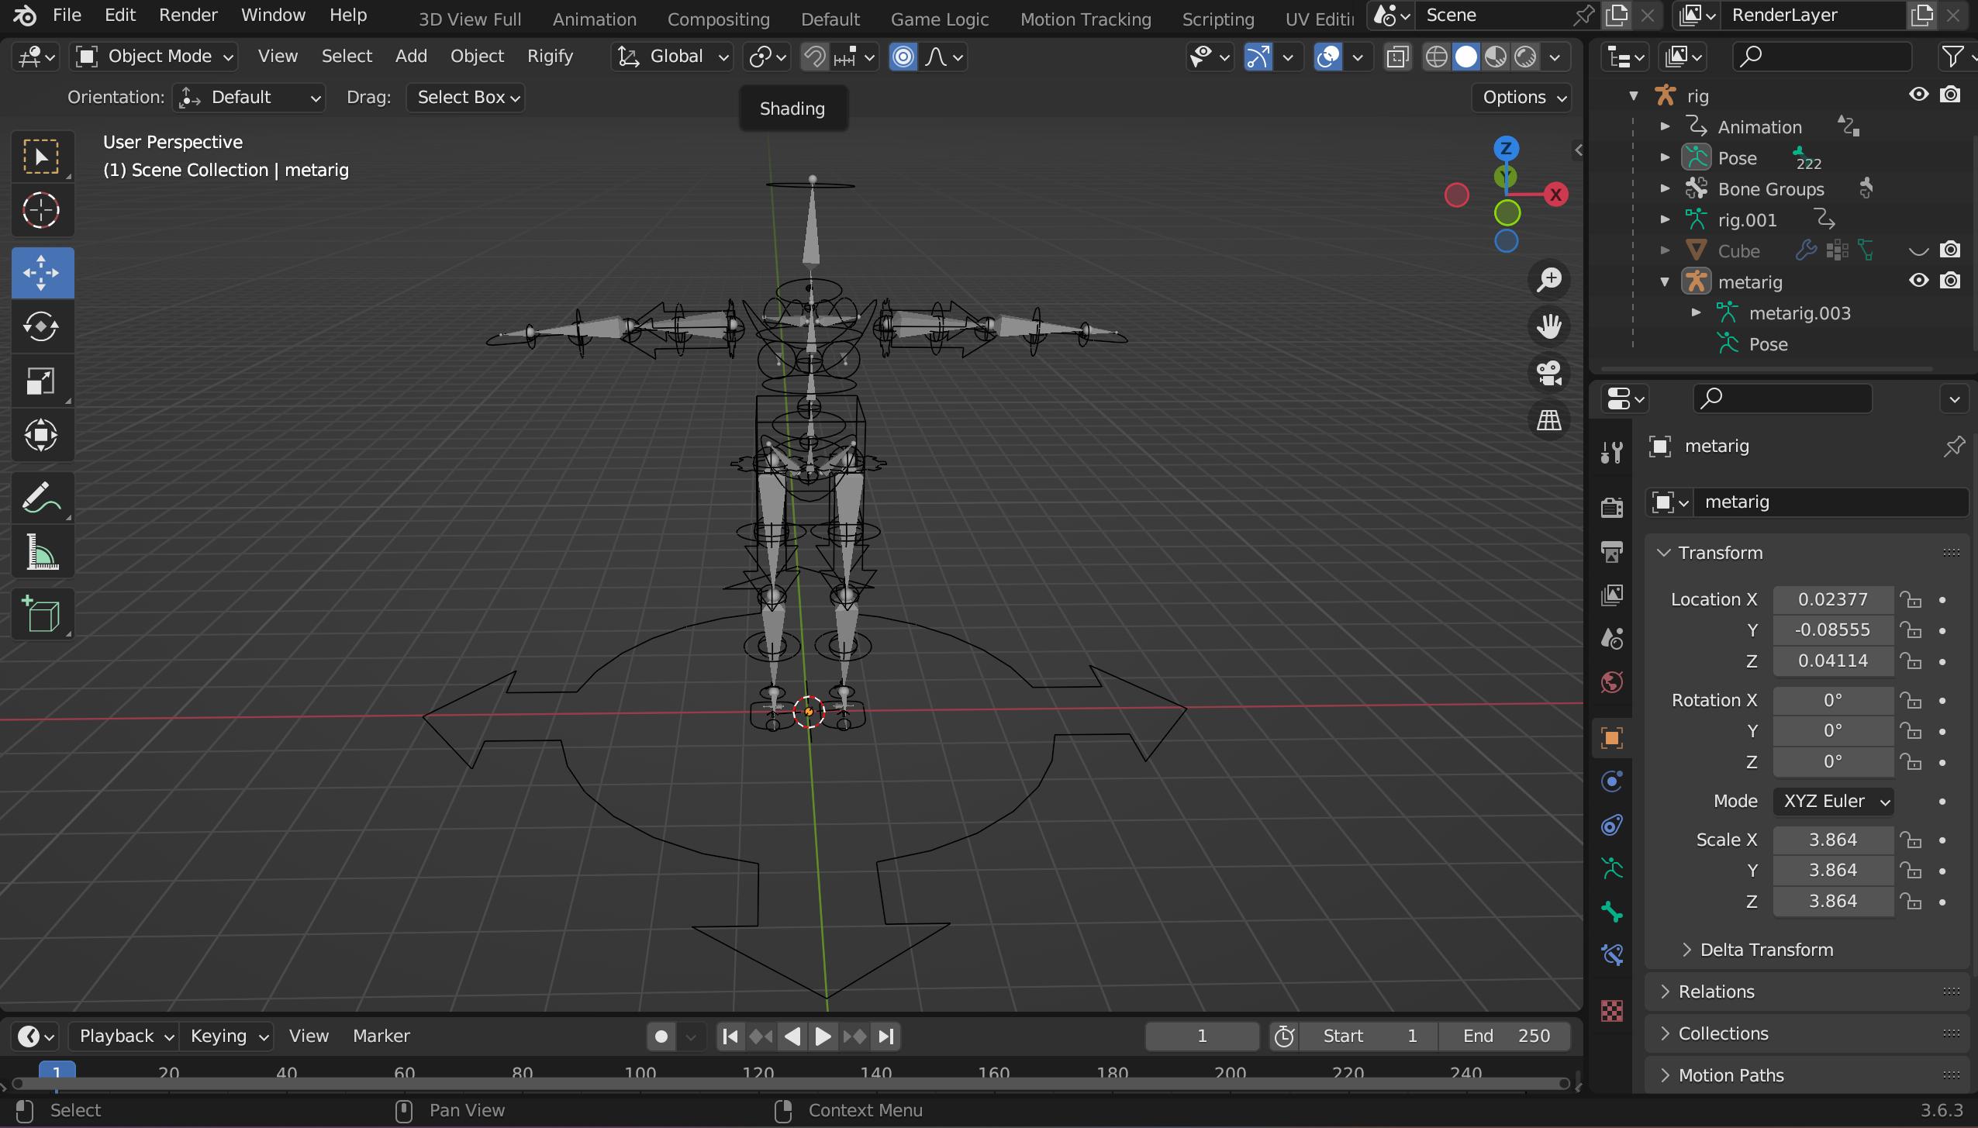Lock Location X value
Viewport: 1978px width, 1128px height.
pos(1911,599)
